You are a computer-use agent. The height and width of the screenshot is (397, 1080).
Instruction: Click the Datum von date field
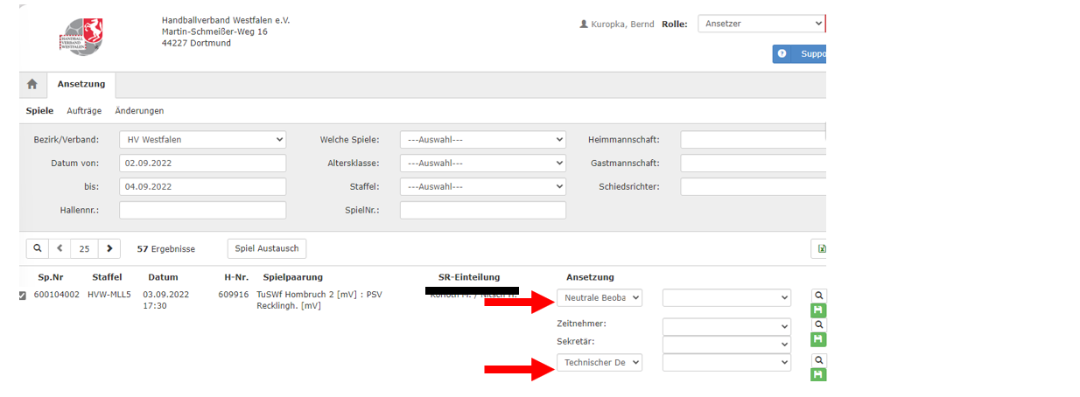pos(202,163)
